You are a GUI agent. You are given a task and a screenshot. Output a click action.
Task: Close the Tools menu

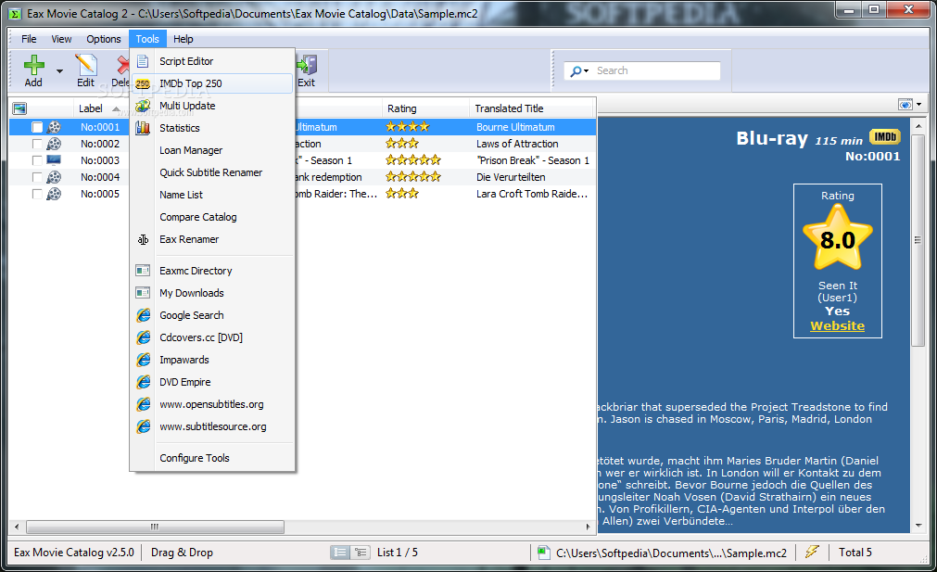[147, 39]
